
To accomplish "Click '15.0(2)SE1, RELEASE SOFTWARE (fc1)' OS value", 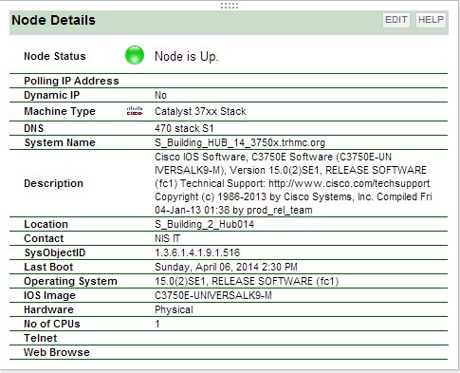I will pyautogui.click(x=247, y=281).
